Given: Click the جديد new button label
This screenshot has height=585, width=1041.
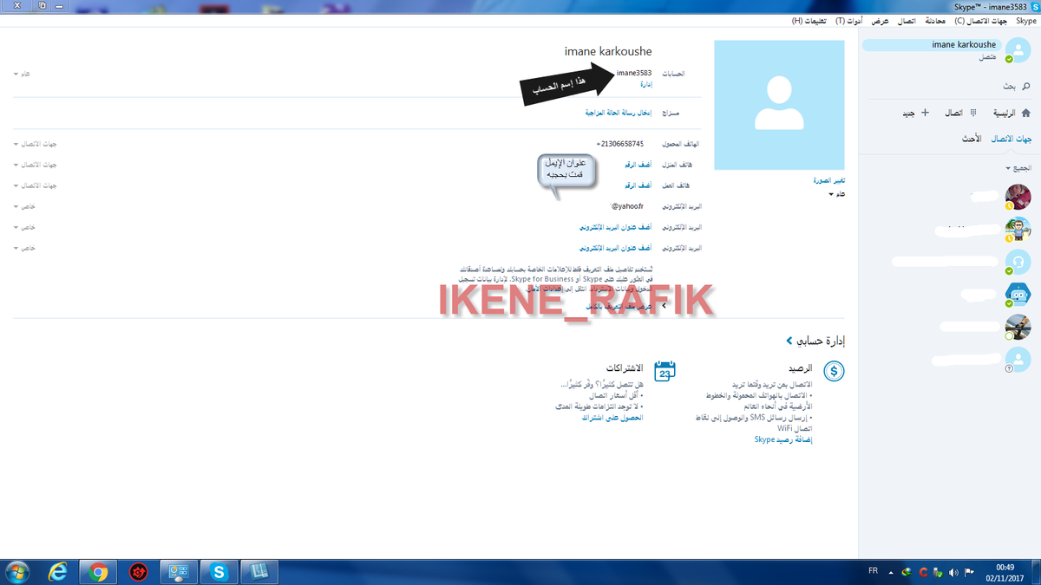Looking at the screenshot, I should pyautogui.click(x=907, y=113).
